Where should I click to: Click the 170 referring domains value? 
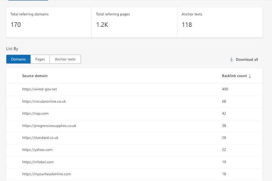pos(16,25)
